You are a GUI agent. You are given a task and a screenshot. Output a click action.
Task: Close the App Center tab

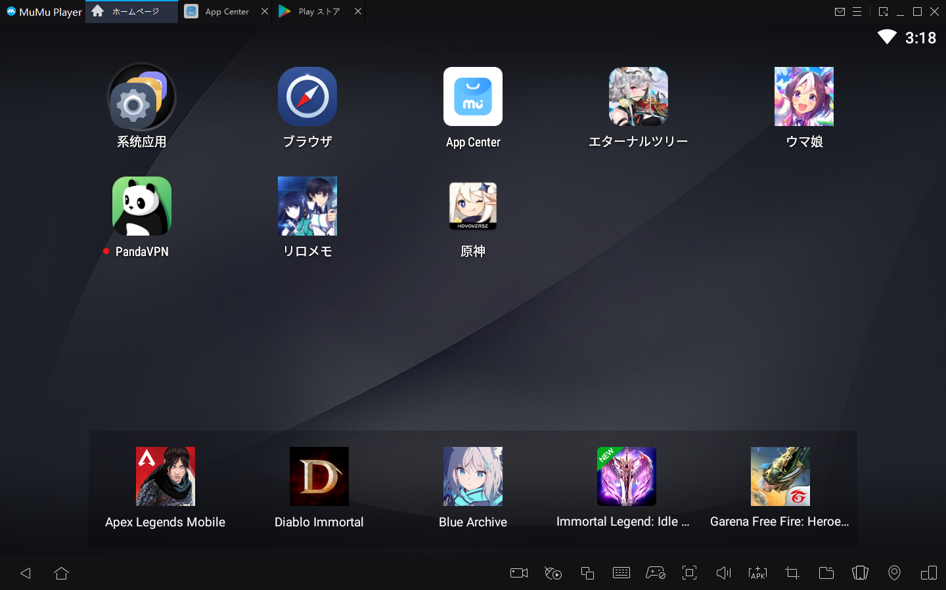pyautogui.click(x=265, y=12)
